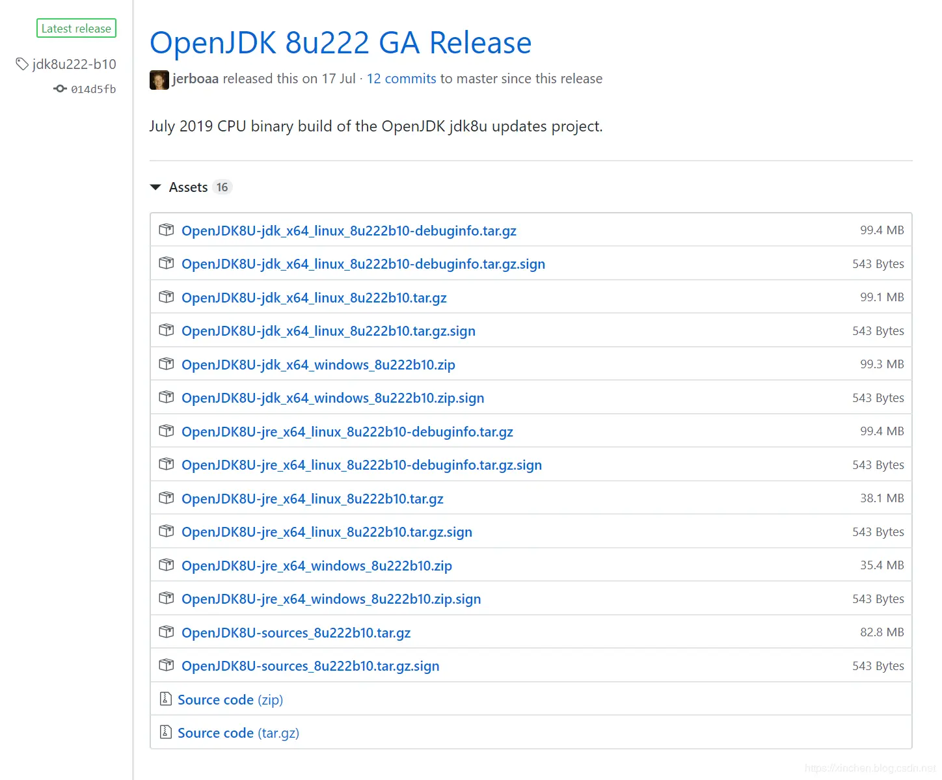Download OpenJDK8U-jdk_x64_linux_8u222b10.tar.gz.sign
Viewport: 942px width, 780px height.
329,331
